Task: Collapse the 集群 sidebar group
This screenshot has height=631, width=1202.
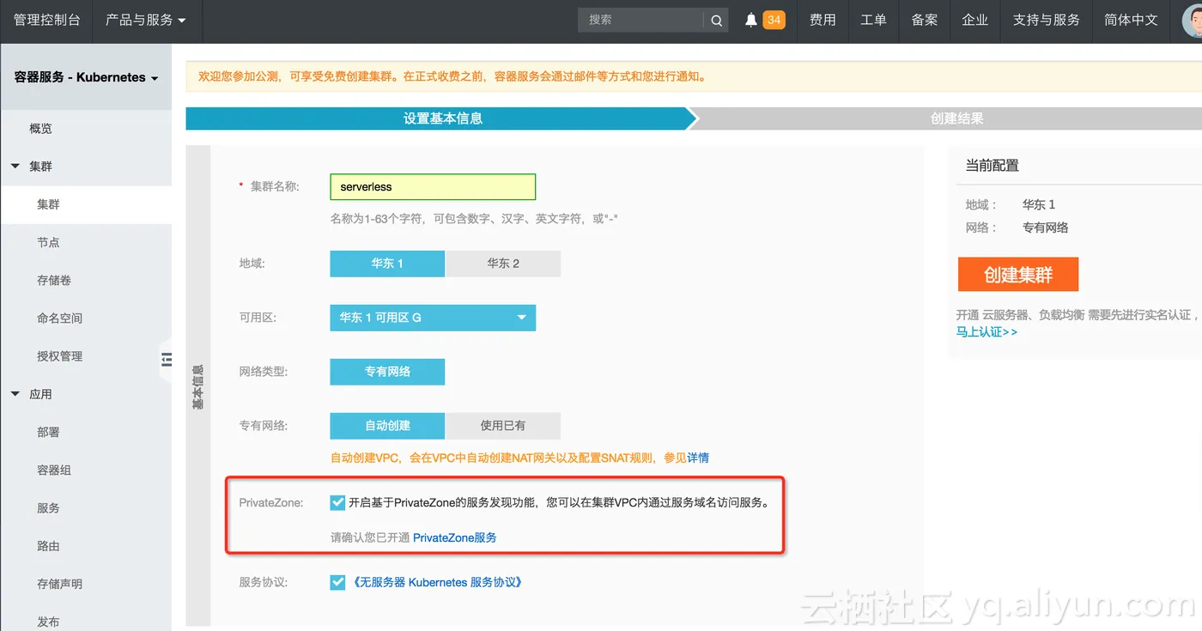Action: (x=15, y=167)
